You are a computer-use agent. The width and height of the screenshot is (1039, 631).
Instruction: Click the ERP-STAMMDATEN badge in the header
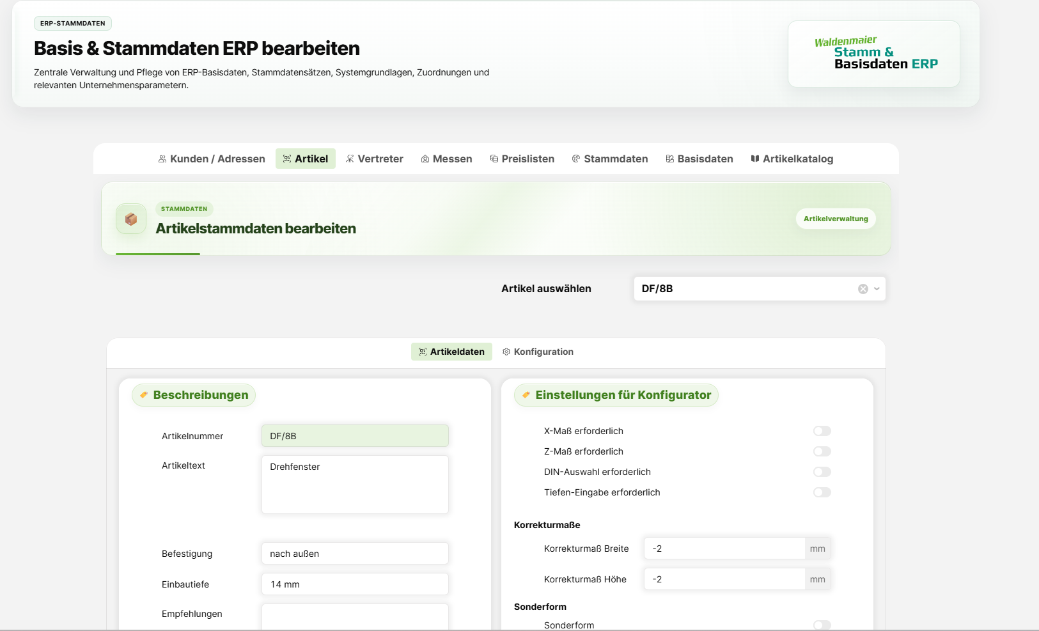click(x=73, y=24)
